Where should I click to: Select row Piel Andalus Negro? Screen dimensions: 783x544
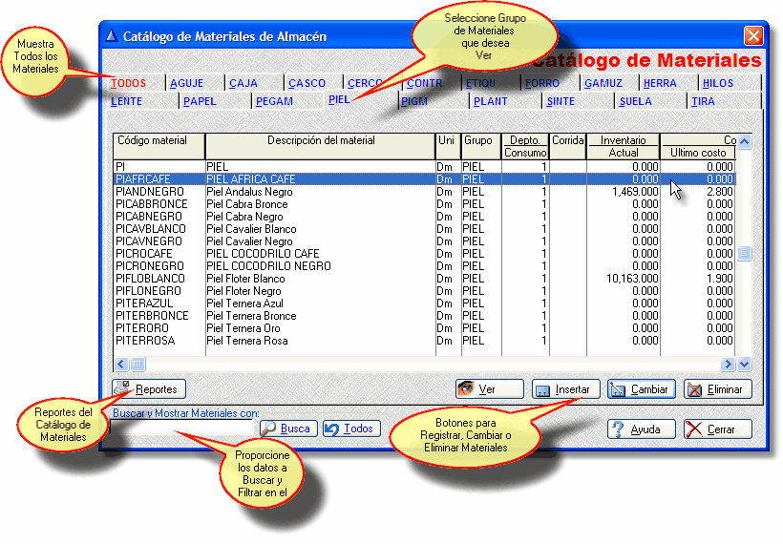pos(250,192)
